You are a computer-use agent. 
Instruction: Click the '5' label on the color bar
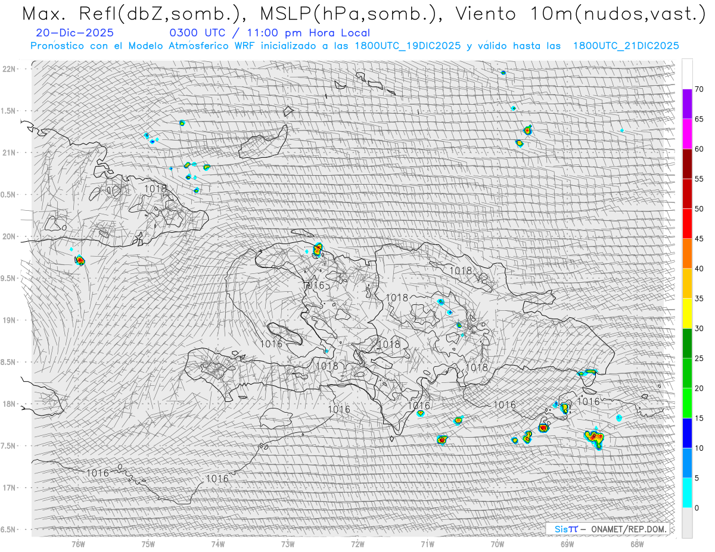[x=697, y=478]
